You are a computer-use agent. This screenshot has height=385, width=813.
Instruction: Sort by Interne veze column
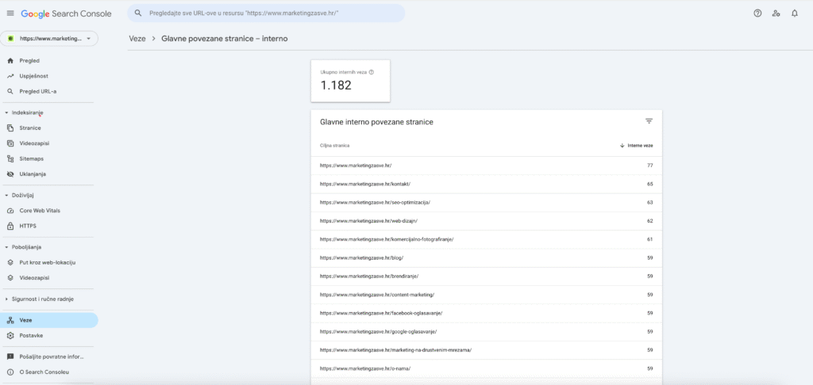pos(637,146)
